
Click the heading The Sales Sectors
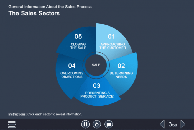tap(34, 13)
